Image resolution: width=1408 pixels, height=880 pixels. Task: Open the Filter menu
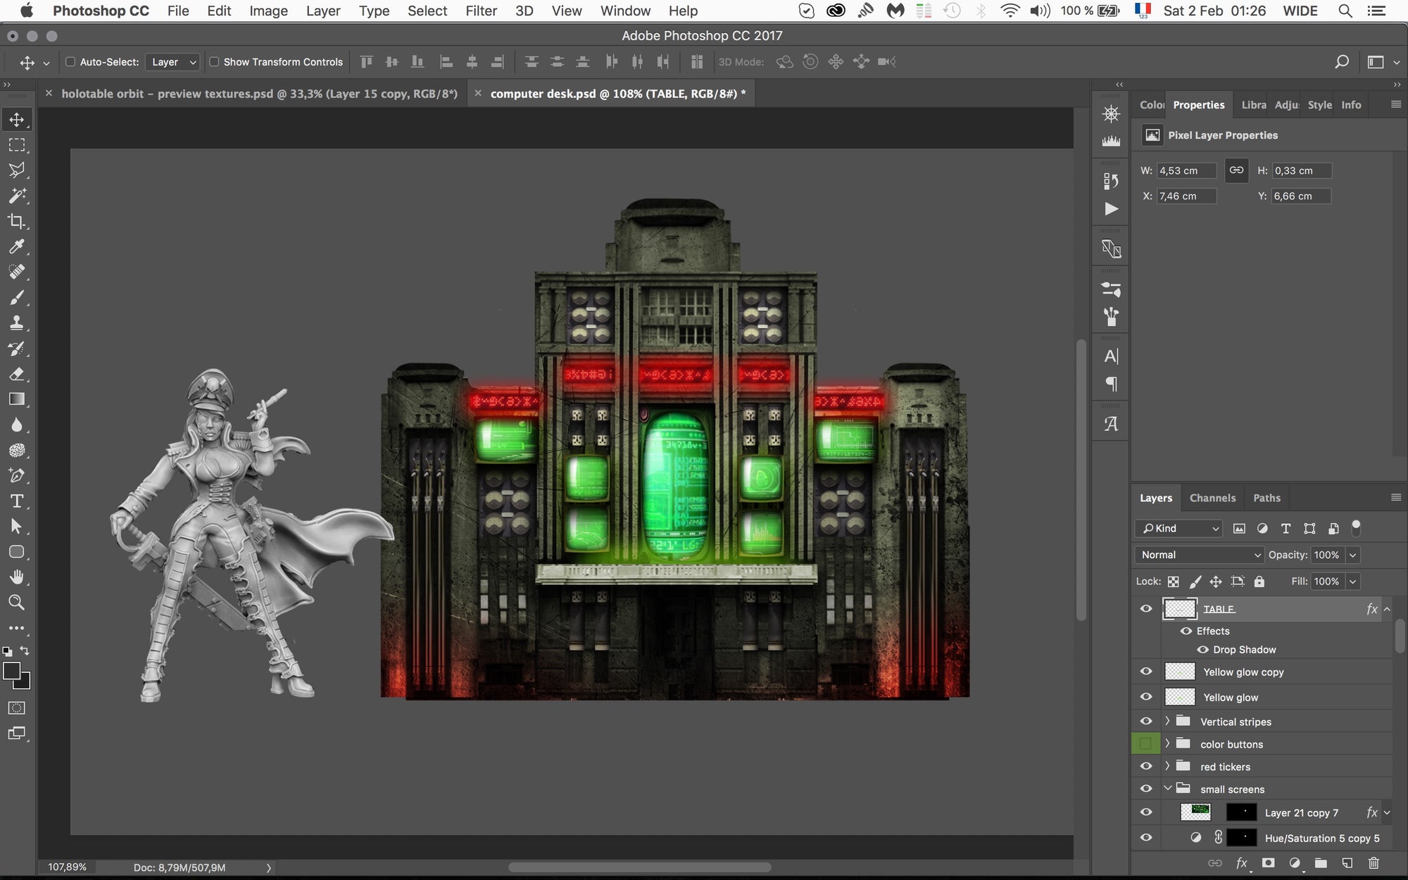click(481, 11)
